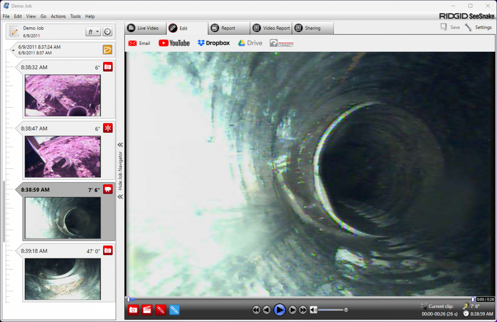Send the clip to Dropbox

coord(213,43)
